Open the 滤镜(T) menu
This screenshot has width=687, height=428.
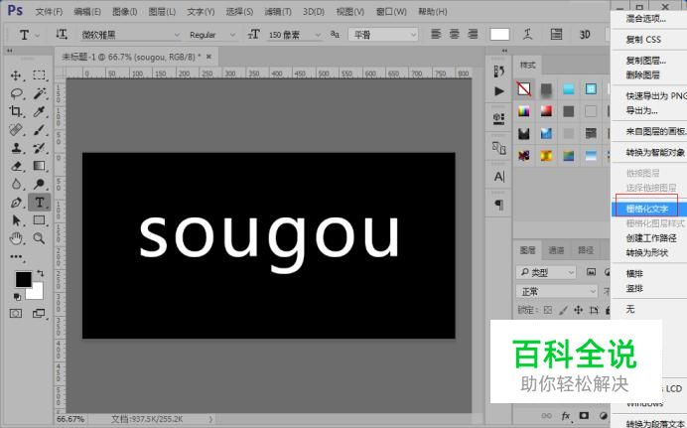[278, 11]
